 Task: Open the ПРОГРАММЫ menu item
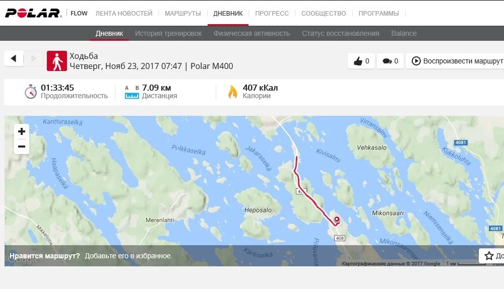pyautogui.click(x=379, y=14)
